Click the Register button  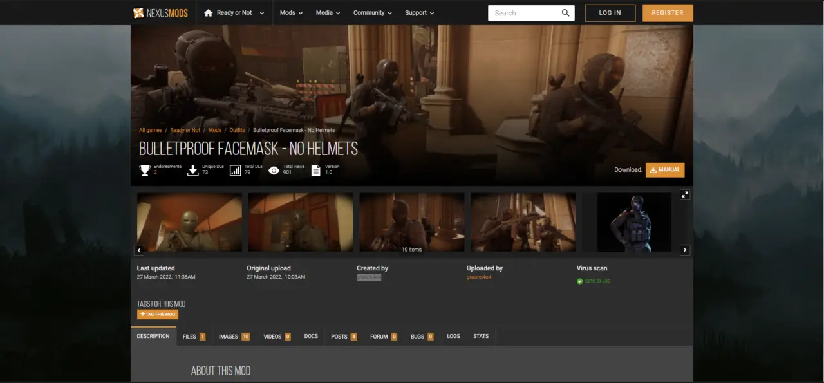[x=668, y=13]
